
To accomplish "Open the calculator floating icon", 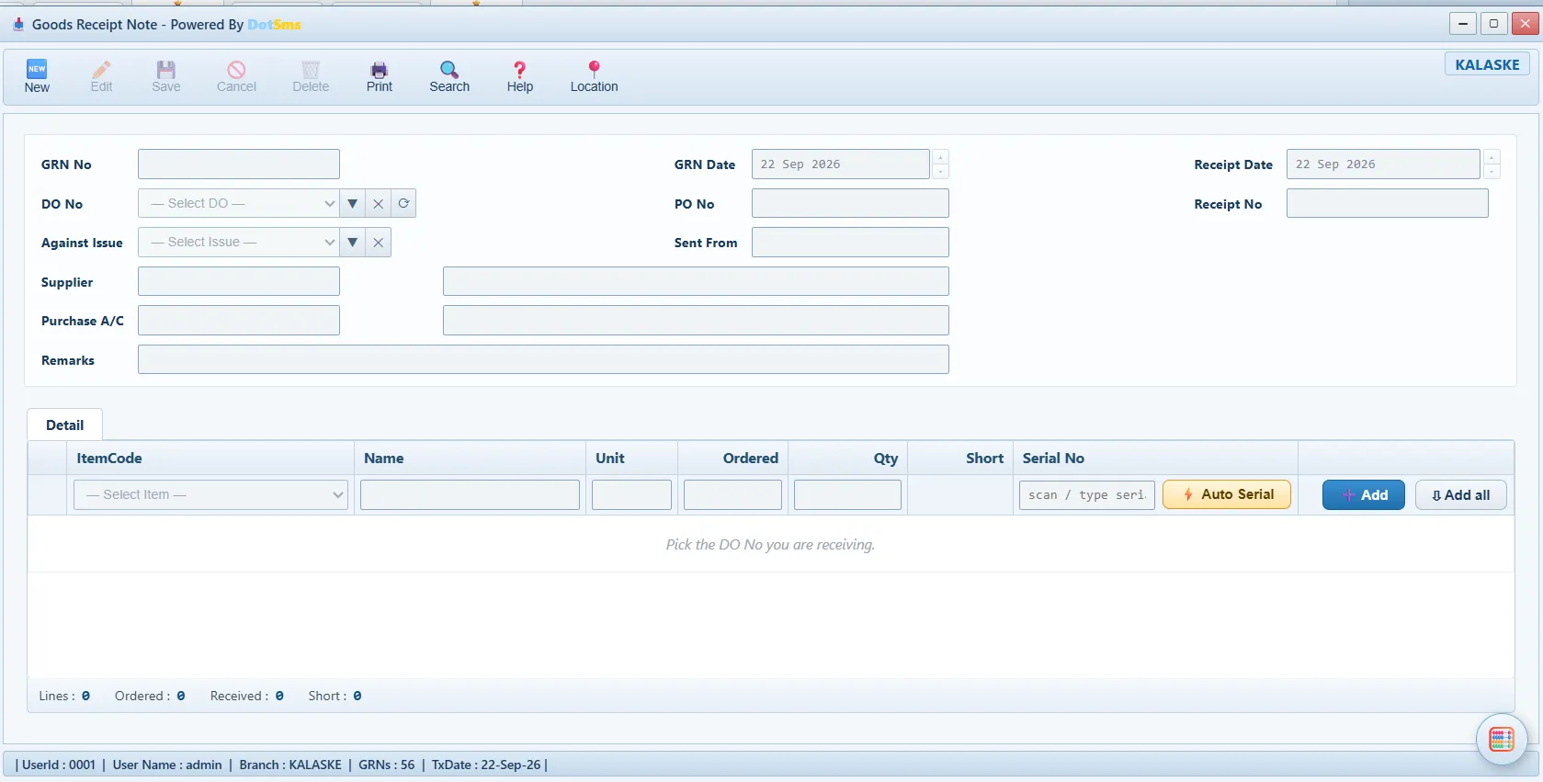I will [1502, 739].
